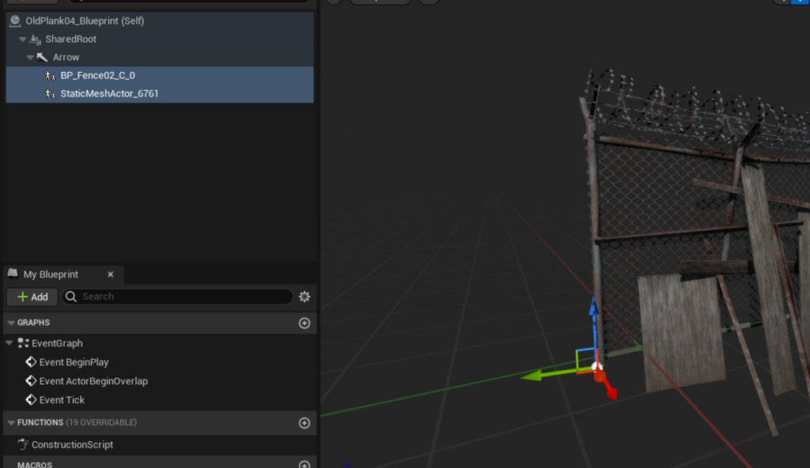Viewport: 810px width, 468px height.
Task: Focus the My Blueprint search field
Action: [x=178, y=296]
